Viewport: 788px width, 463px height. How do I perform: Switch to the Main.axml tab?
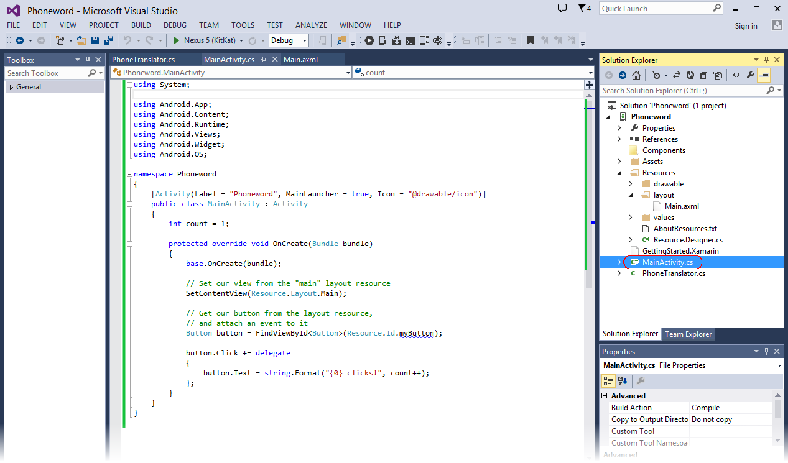(300, 59)
